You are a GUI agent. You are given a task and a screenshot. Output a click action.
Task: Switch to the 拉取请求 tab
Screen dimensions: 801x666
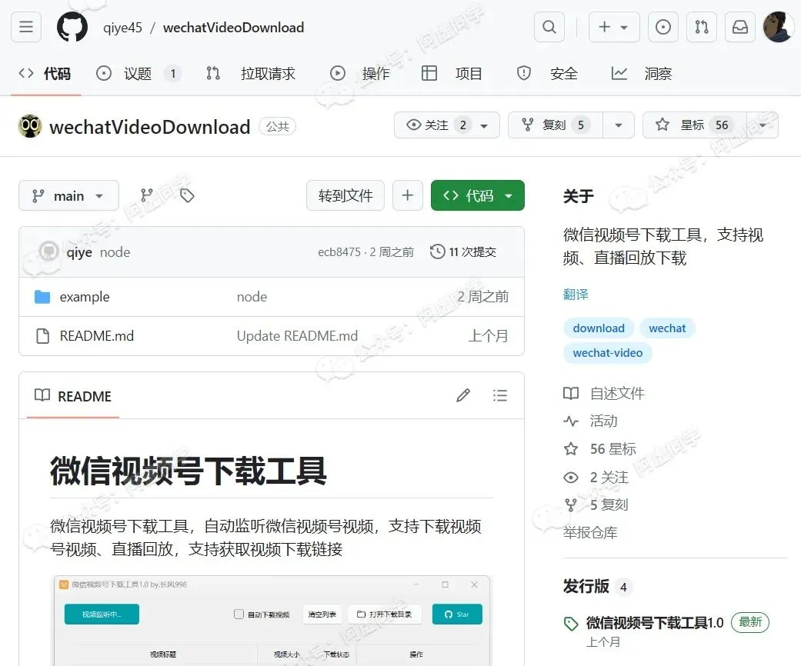(251, 74)
